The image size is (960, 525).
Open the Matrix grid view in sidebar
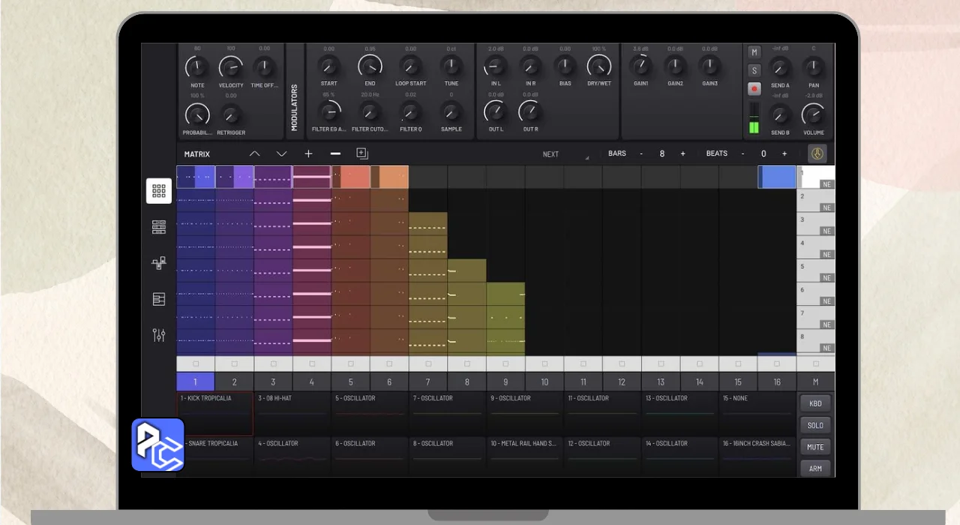pyautogui.click(x=159, y=190)
